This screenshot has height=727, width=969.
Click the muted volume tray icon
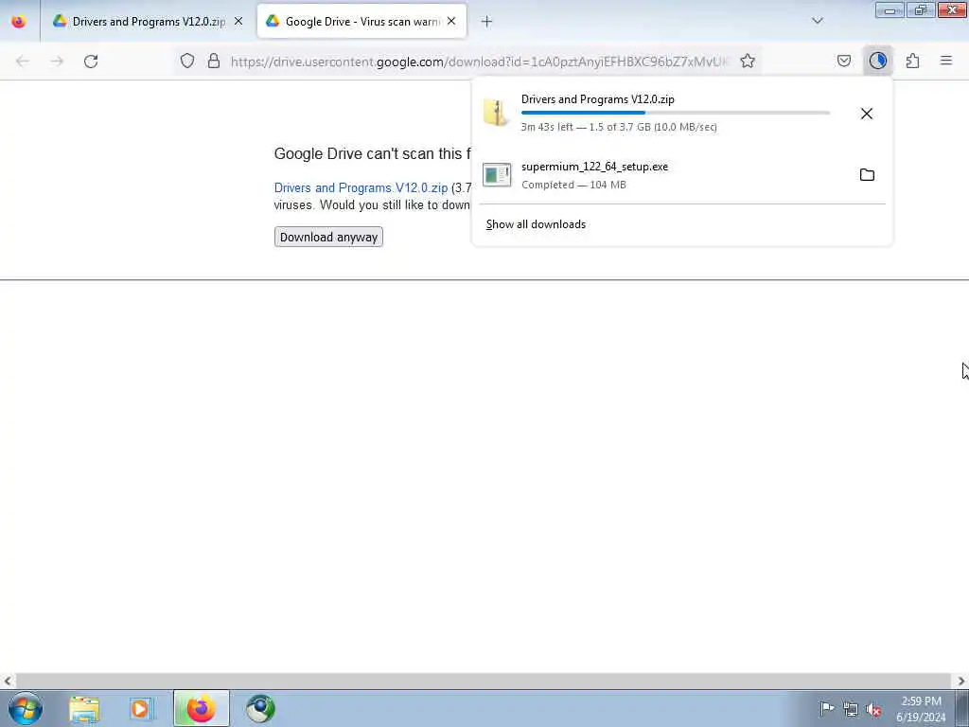tap(873, 709)
